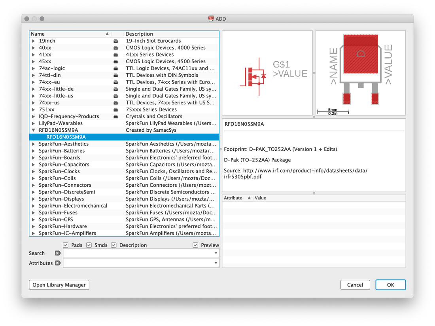Select the SparkFun-Fuses library row

[124, 212]
